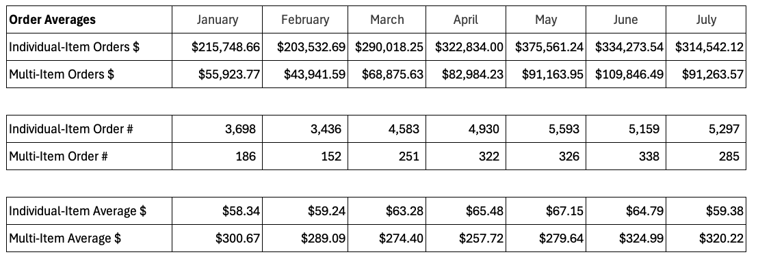Select the May average $67.15 cell

pyautogui.click(x=546, y=211)
